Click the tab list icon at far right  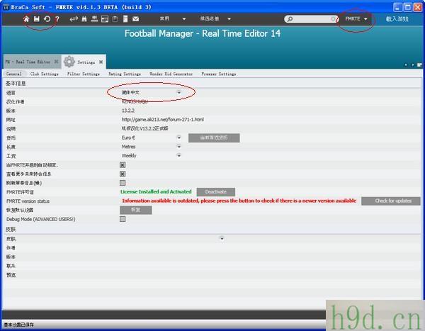pos(419,64)
